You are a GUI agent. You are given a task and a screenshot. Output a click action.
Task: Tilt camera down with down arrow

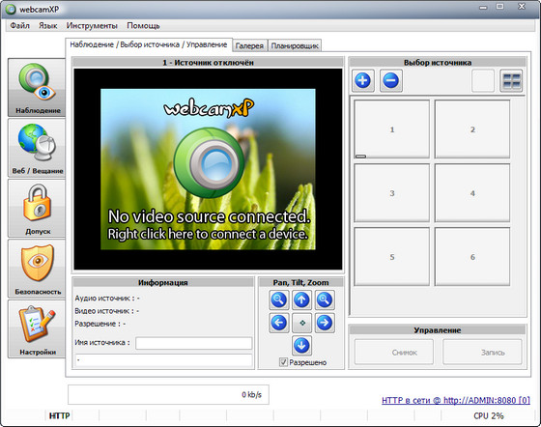[301, 346]
